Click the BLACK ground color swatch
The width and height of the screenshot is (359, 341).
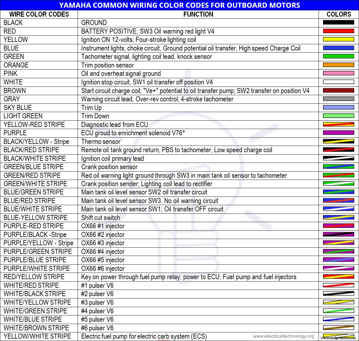pos(338,22)
